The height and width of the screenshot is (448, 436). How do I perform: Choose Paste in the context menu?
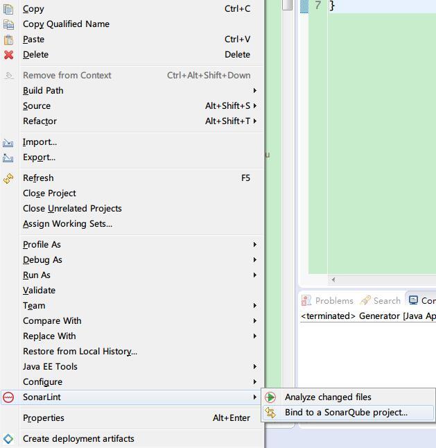coord(132,39)
